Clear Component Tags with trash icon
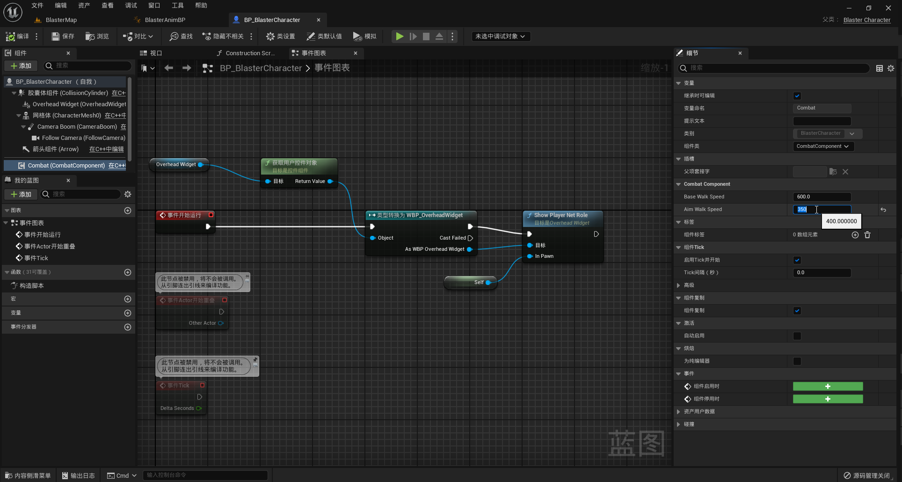Screen dimensions: 902x482 tap(867, 235)
